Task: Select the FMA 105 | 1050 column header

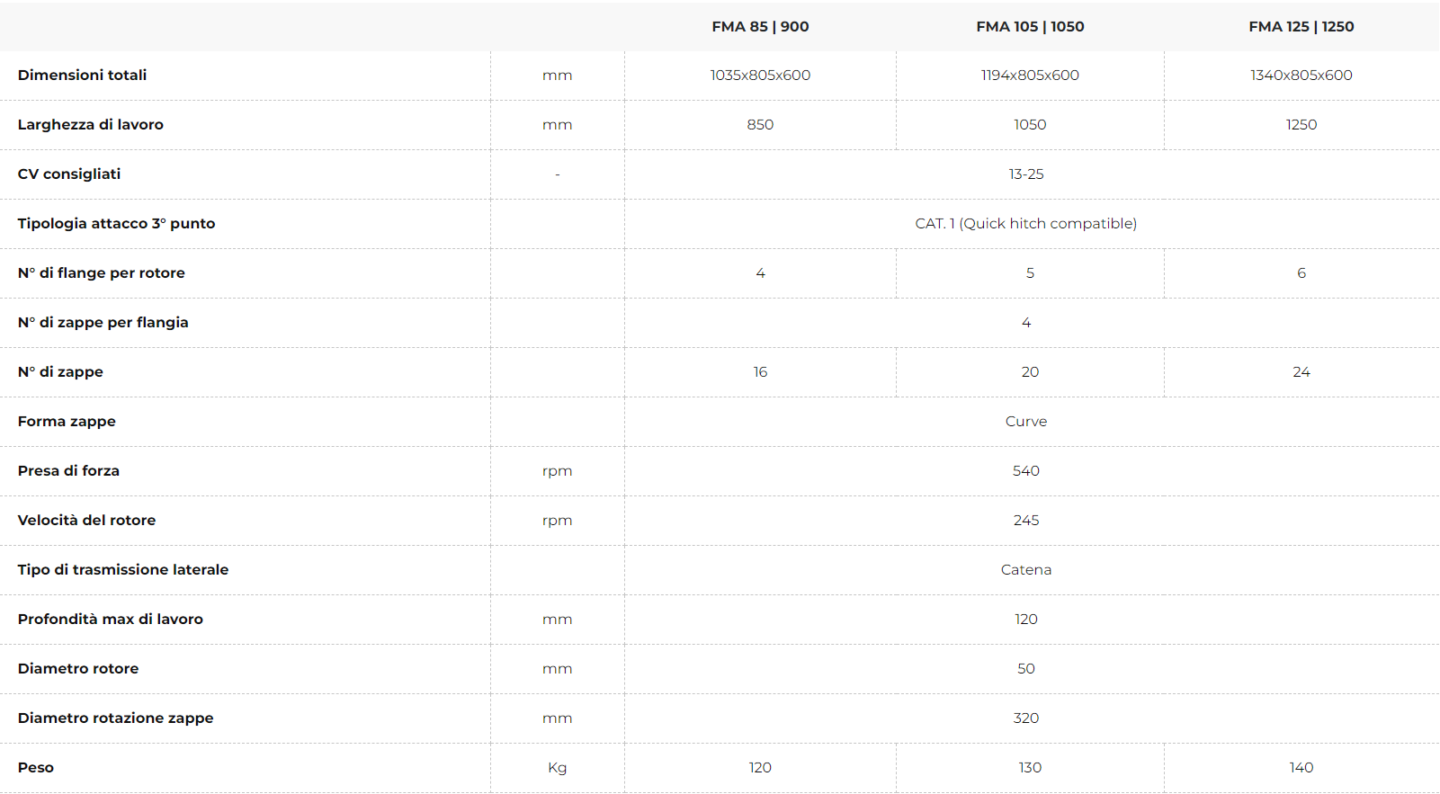Action: click(x=1030, y=27)
